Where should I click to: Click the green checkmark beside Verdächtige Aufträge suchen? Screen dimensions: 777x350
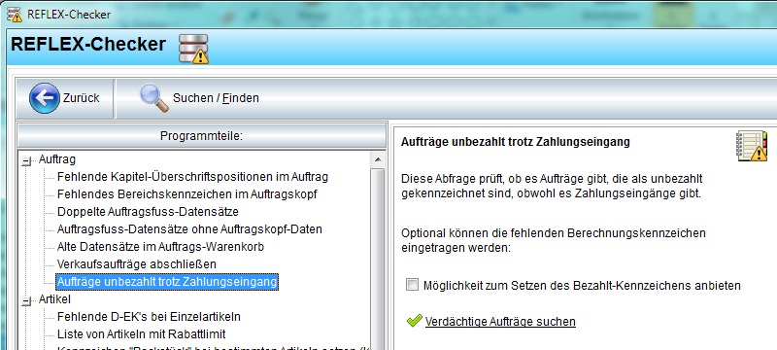[415, 321]
